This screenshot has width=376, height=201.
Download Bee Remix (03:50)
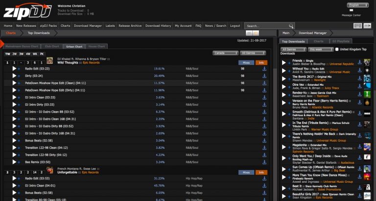coord(264,162)
